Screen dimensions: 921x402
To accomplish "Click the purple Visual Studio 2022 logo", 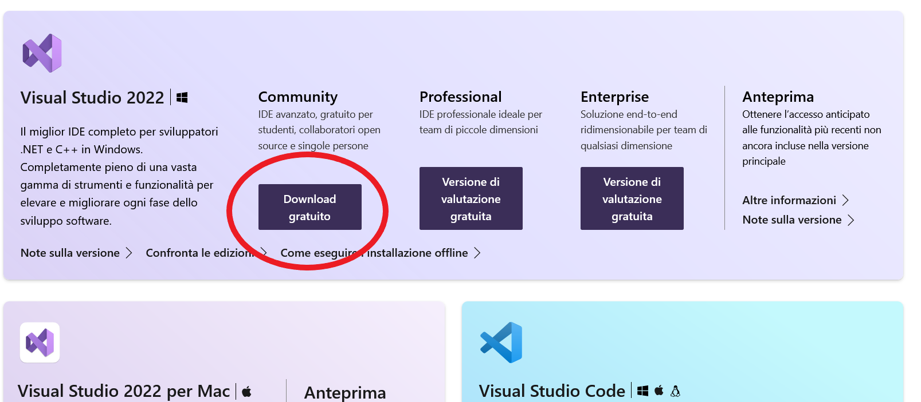I will tap(42, 53).
